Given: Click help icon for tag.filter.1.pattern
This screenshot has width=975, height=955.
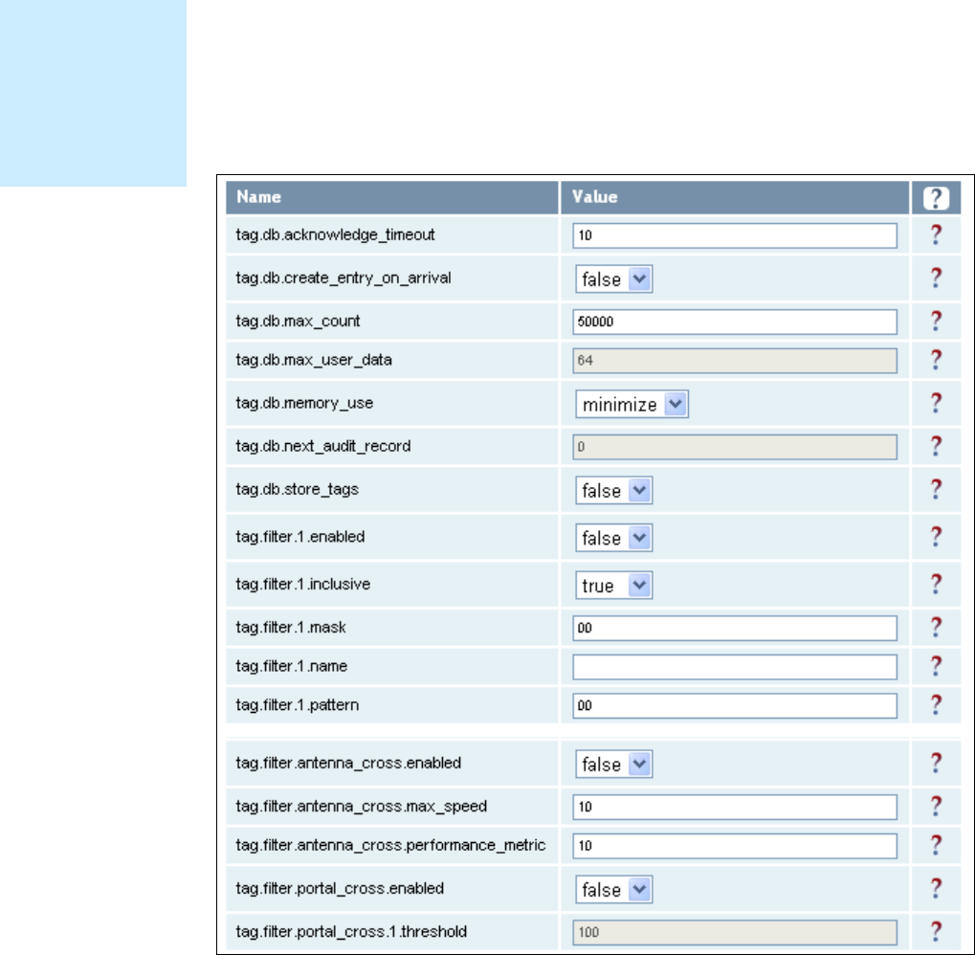Looking at the screenshot, I should (936, 705).
